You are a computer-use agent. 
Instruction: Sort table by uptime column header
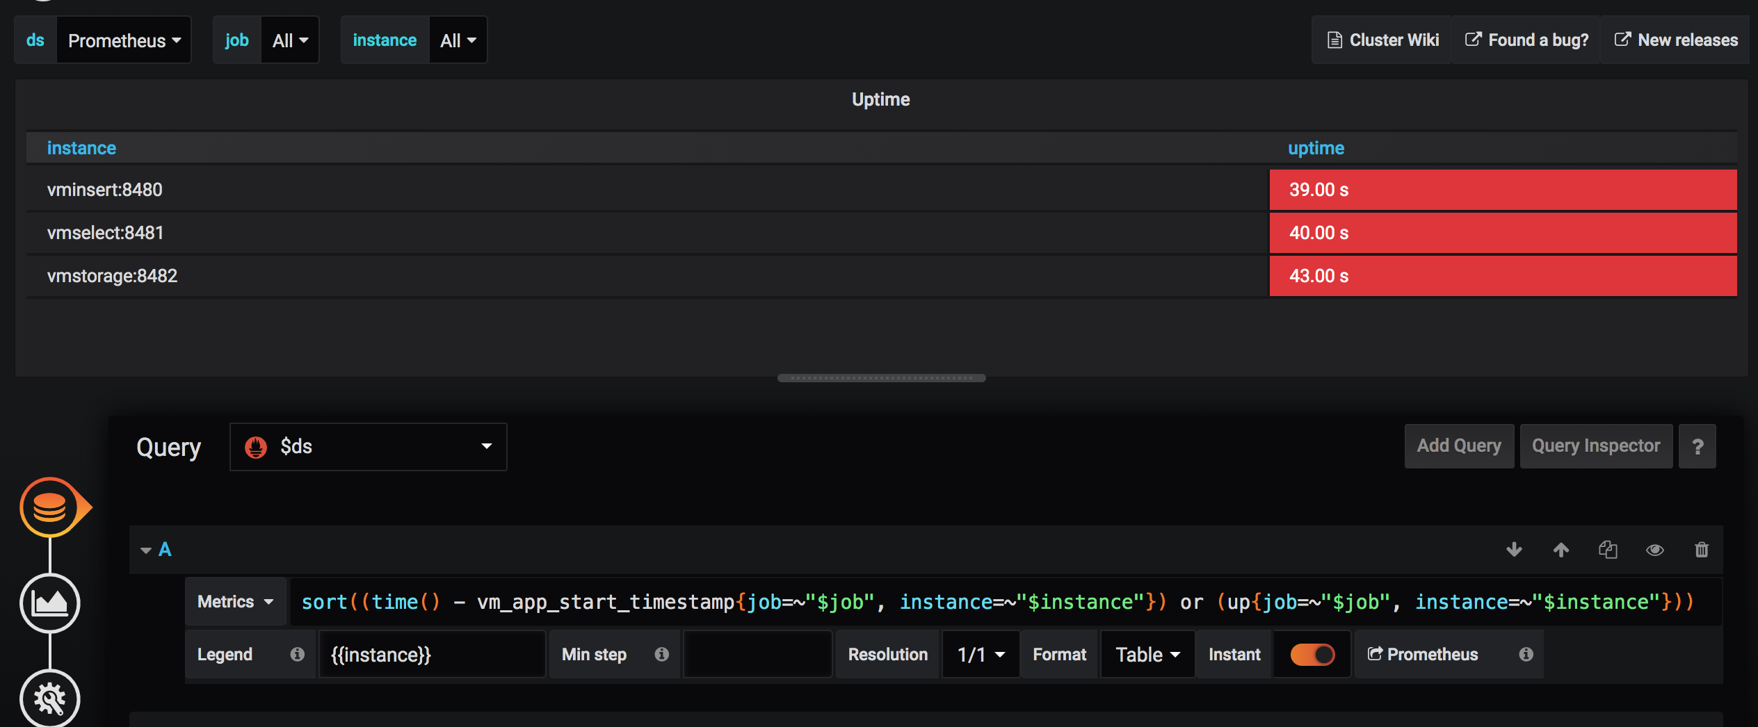tap(1316, 148)
